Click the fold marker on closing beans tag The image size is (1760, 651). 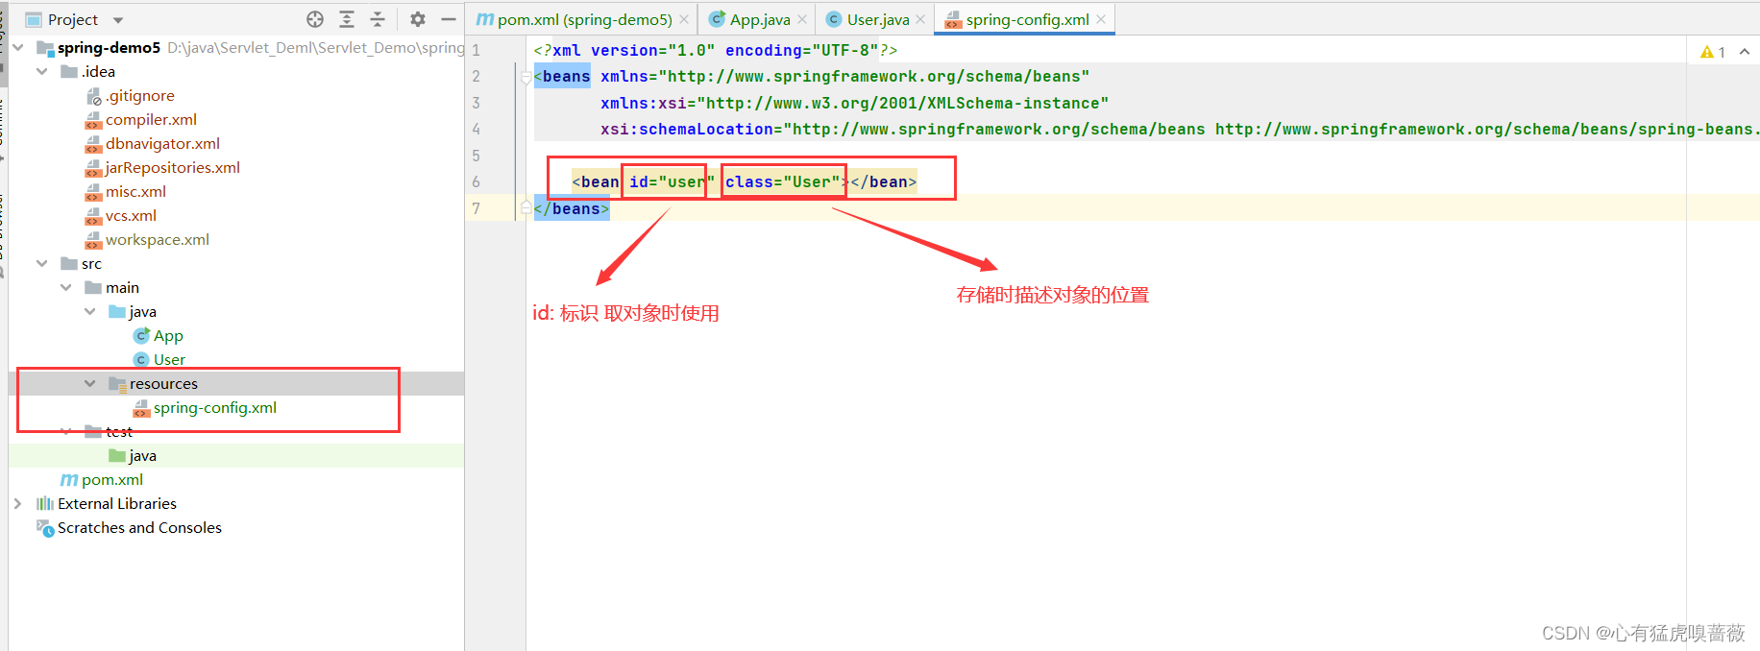point(526,208)
